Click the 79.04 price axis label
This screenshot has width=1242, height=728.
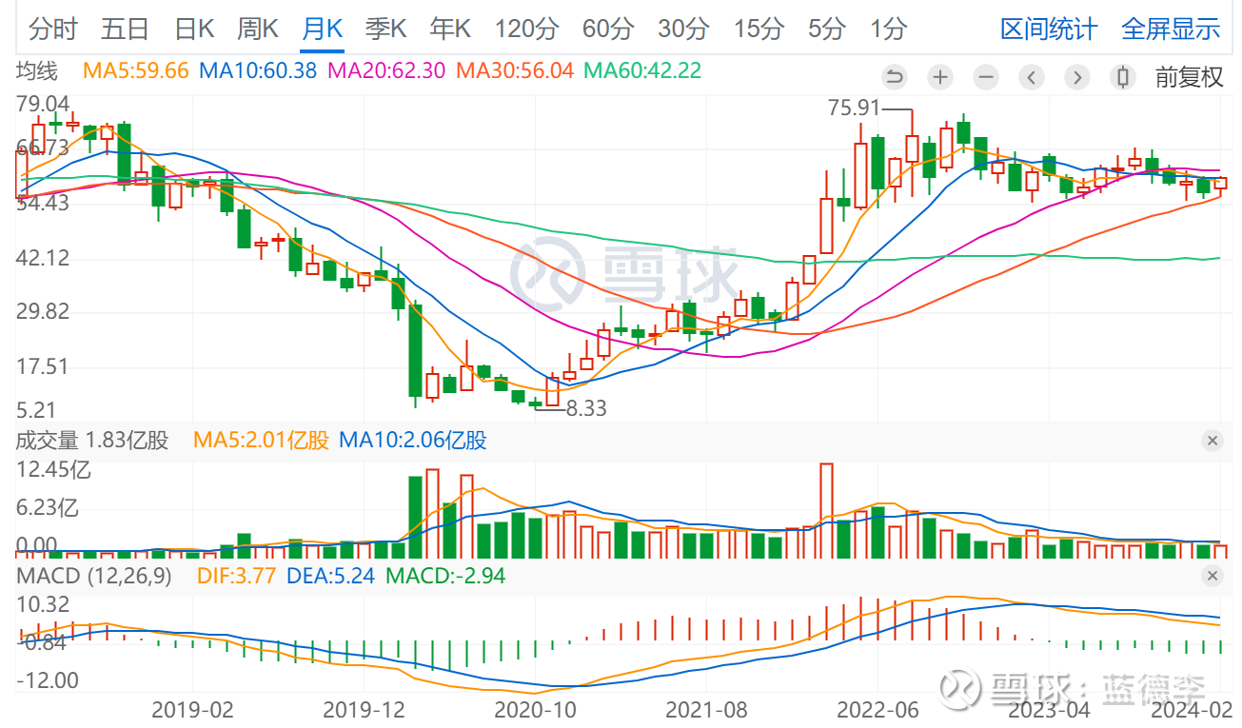click(x=43, y=105)
